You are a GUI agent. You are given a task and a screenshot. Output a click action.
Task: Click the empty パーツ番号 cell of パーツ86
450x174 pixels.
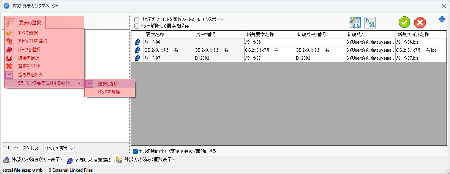click(x=219, y=42)
